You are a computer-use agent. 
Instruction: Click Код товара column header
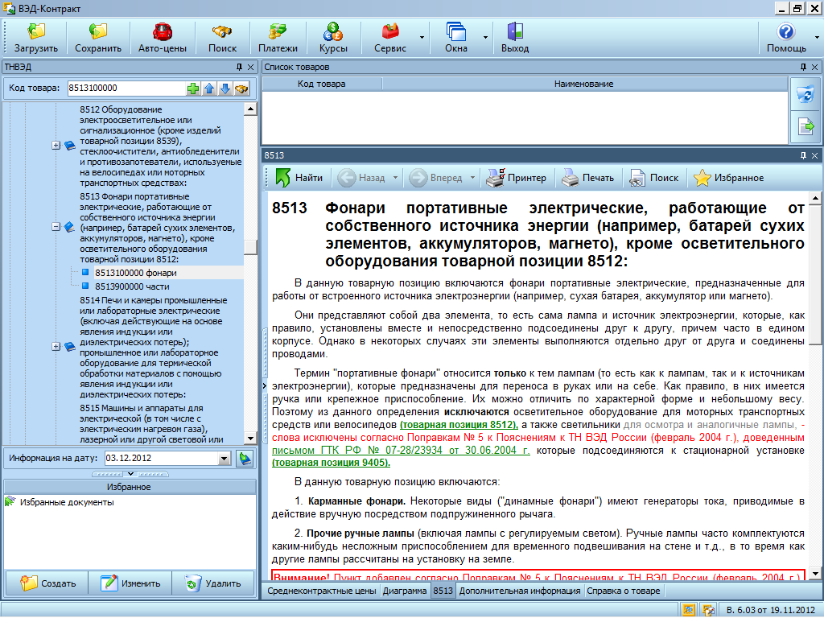[322, 84]
